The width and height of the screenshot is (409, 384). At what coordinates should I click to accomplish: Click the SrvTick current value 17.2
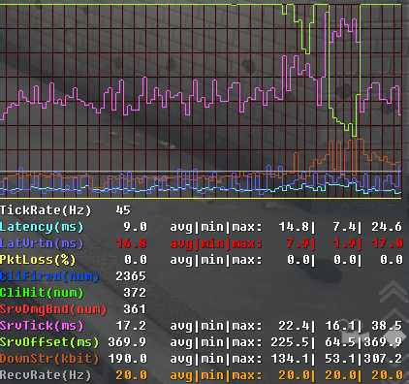tap(131, 326)
